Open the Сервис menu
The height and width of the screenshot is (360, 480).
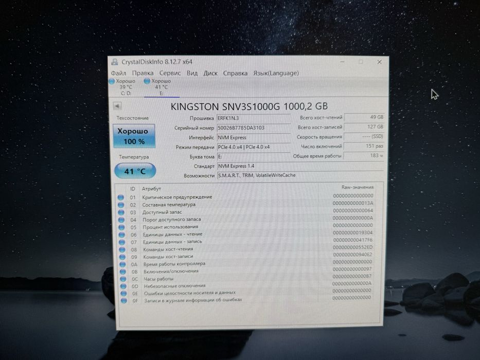tap(170, 73)
